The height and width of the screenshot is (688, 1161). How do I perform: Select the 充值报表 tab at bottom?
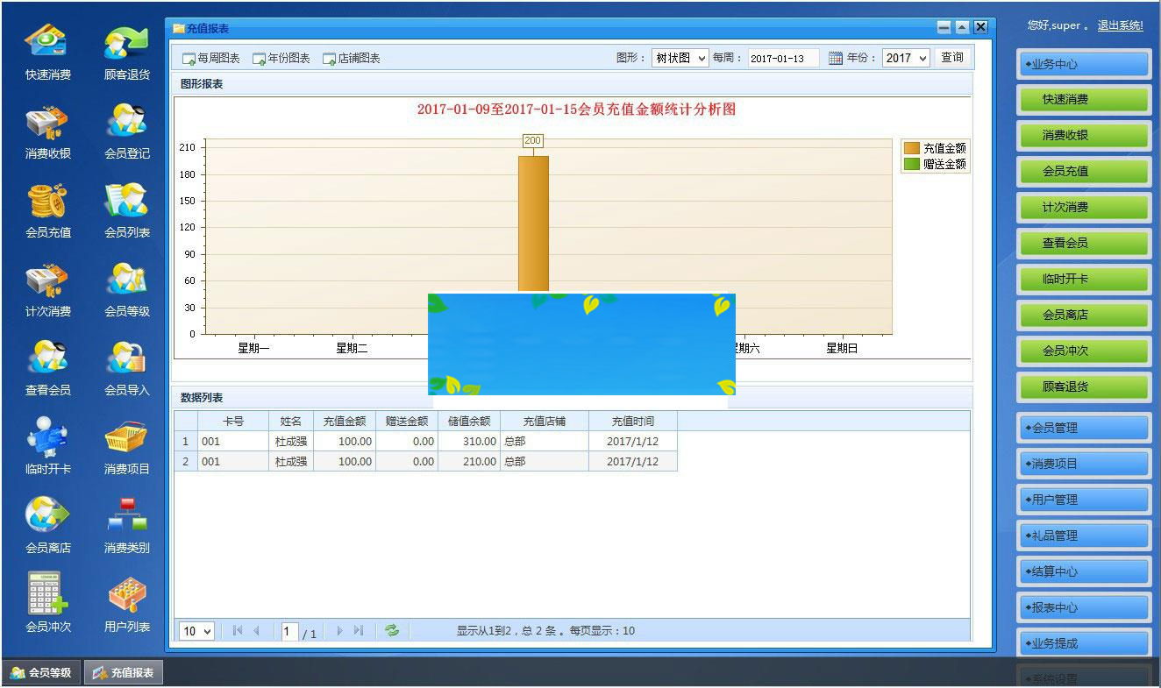[123, 671]
